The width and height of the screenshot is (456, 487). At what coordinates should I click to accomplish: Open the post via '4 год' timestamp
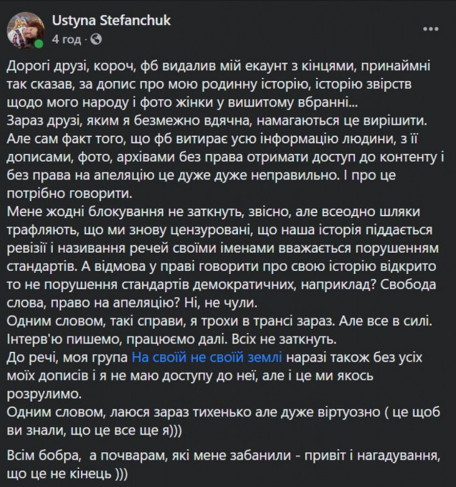pyautogui.click(x=66, y=40)
